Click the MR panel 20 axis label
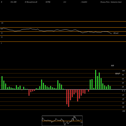 123,87
